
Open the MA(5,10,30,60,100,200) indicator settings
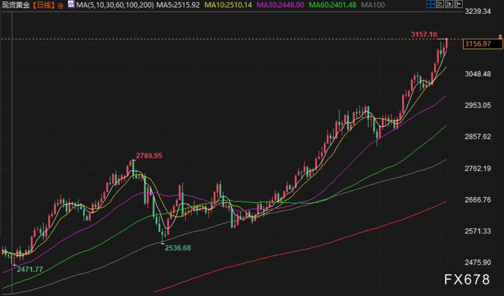coord(114,6)
